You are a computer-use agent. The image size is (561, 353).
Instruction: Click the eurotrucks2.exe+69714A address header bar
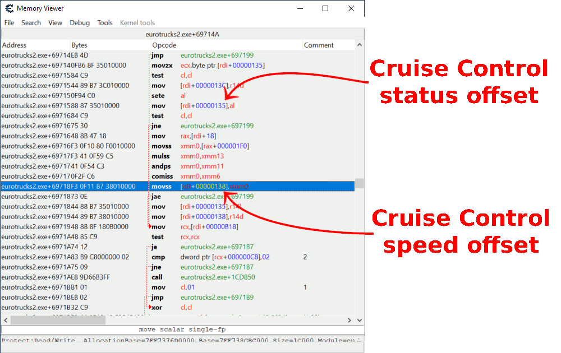(182, 34)
